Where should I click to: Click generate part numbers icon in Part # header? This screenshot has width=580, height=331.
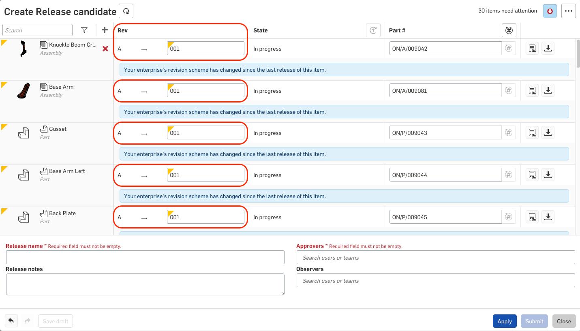pyautogui.click(x=509, y=30)
